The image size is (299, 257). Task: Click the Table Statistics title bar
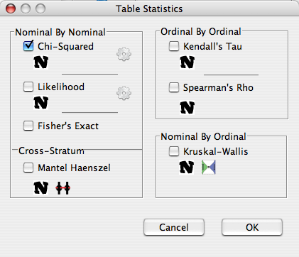[x=149, y=9]
